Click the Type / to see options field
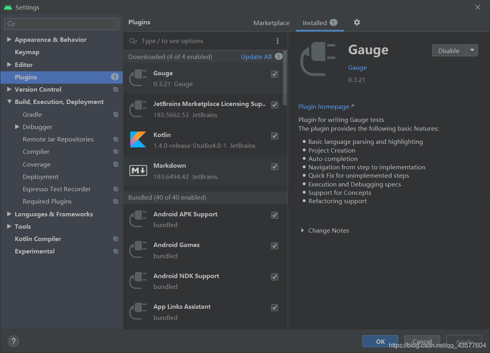This screenshot has width=490, height=353. point(205,41)
